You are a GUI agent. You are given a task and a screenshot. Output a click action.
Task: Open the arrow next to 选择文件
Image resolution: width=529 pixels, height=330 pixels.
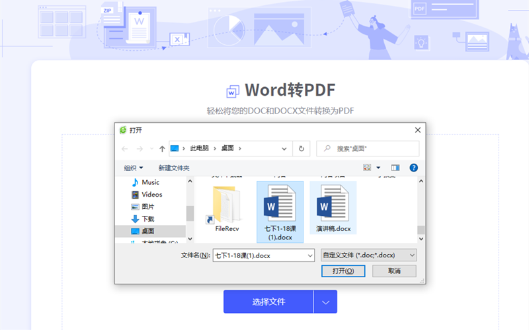click(x=325, y=302)
